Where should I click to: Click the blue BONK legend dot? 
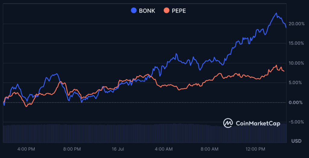tap(134, 11)
